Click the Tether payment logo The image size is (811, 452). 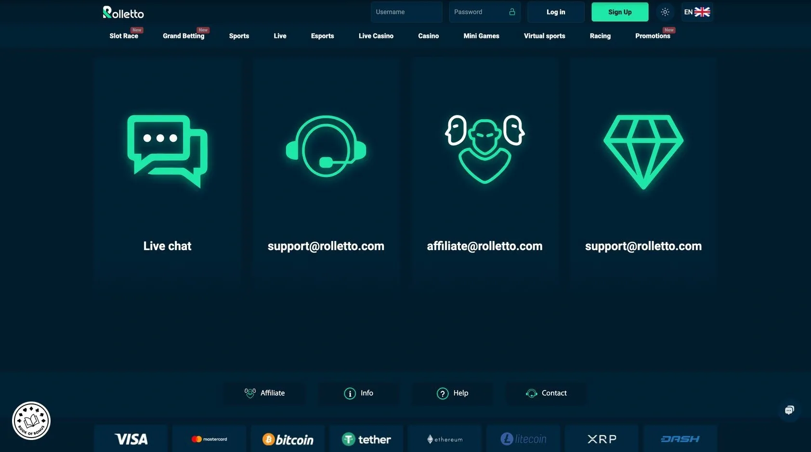click(366, 439)
